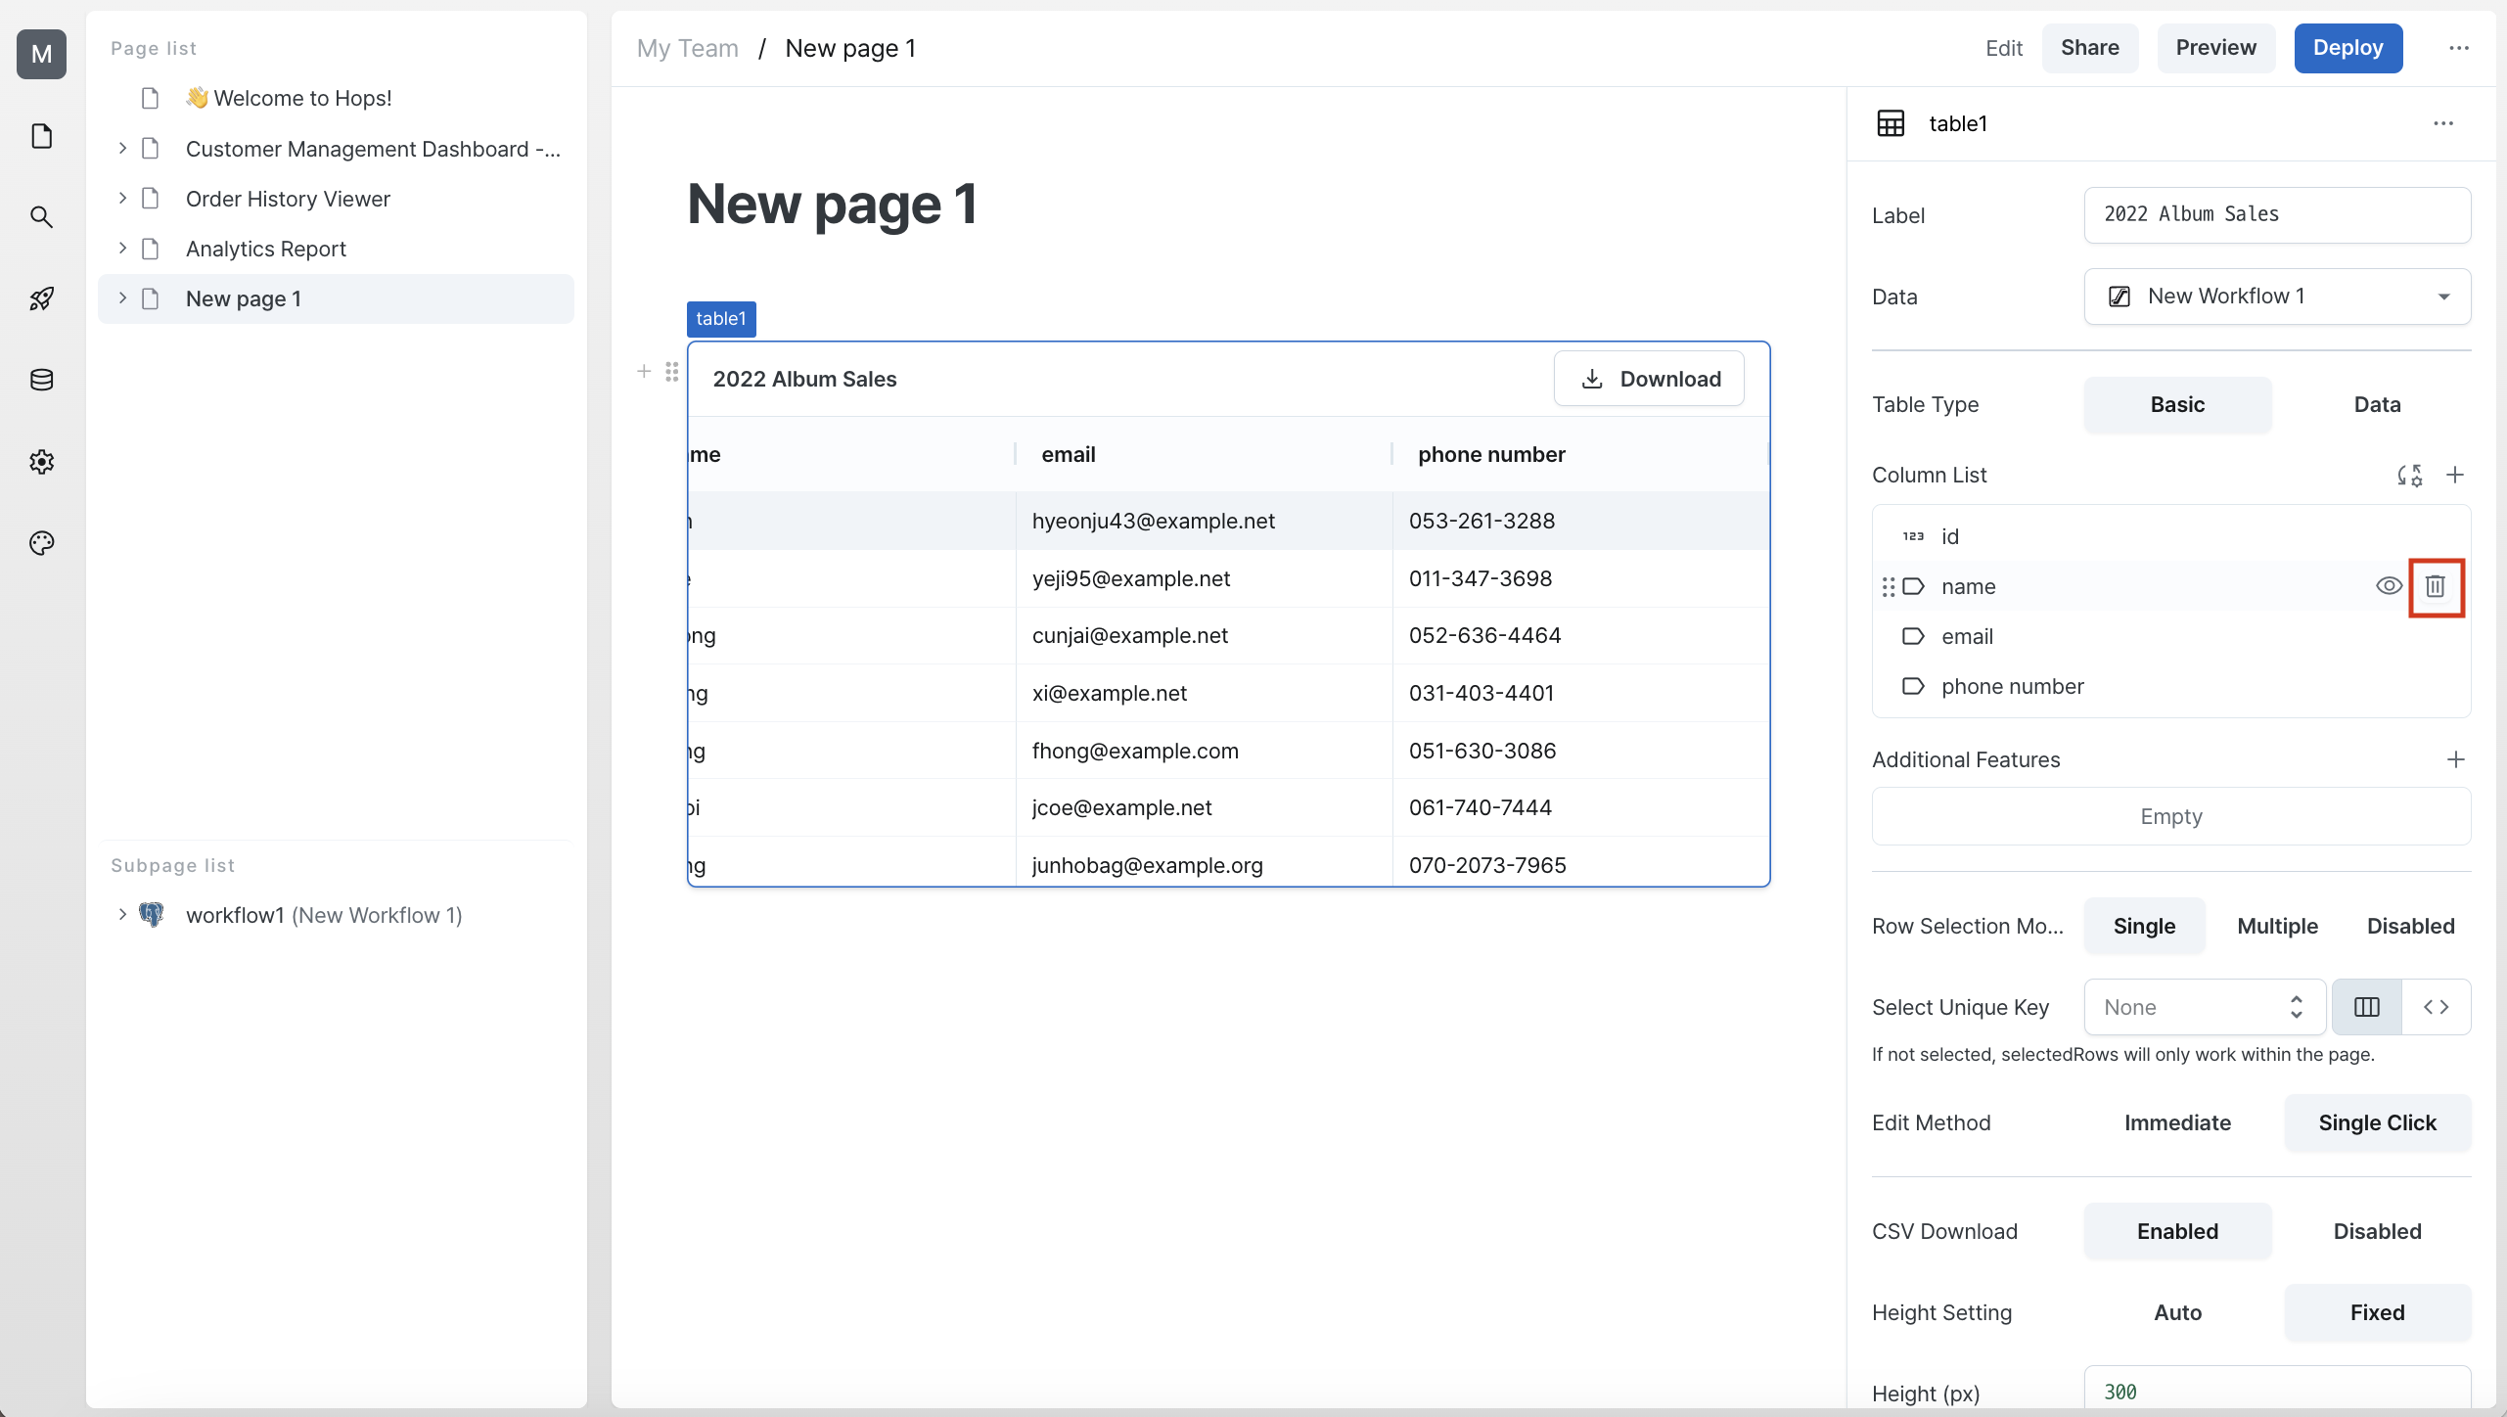Click the Share button
Image resolution: width=2507 pixels, height=1417 pixels.
coord(2089,48)
